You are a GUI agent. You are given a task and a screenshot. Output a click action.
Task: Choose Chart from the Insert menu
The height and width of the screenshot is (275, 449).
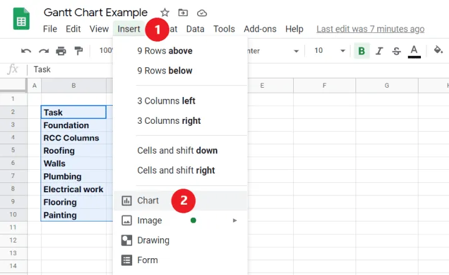[180, 200]
